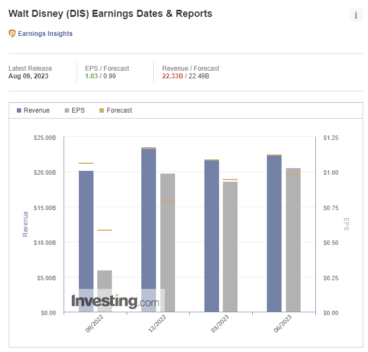368x352 pixels.
Task: Open the Earnings Insights link
Action: pos(45,34)
